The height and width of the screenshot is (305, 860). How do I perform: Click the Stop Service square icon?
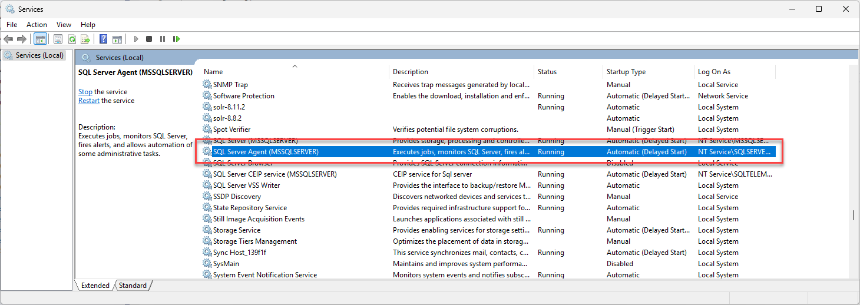click(x=149, y=39)
